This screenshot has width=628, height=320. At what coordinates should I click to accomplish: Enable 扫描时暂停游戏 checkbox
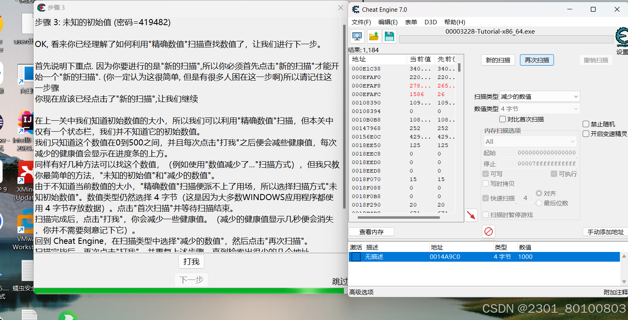pos(486,215)
